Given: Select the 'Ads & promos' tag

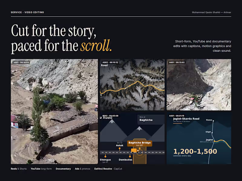Looking at the screenshot, I should pos(83,169).
